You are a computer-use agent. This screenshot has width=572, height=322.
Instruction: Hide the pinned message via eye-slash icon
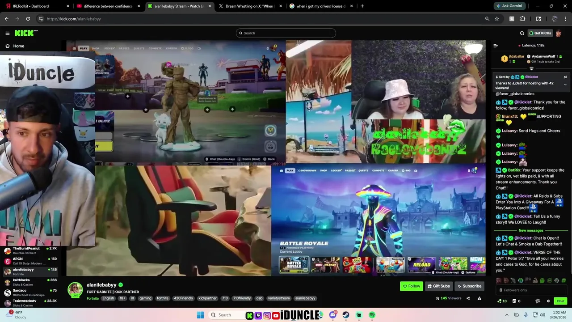click(565, 77)
